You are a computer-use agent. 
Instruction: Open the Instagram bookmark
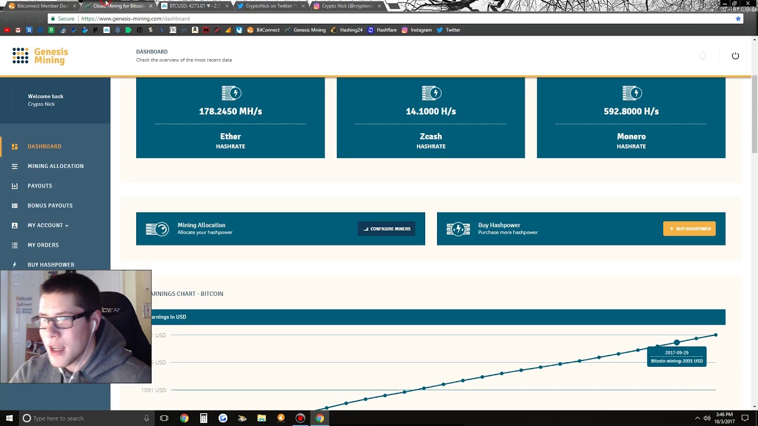pyautogui.click(x=416, y=30)
